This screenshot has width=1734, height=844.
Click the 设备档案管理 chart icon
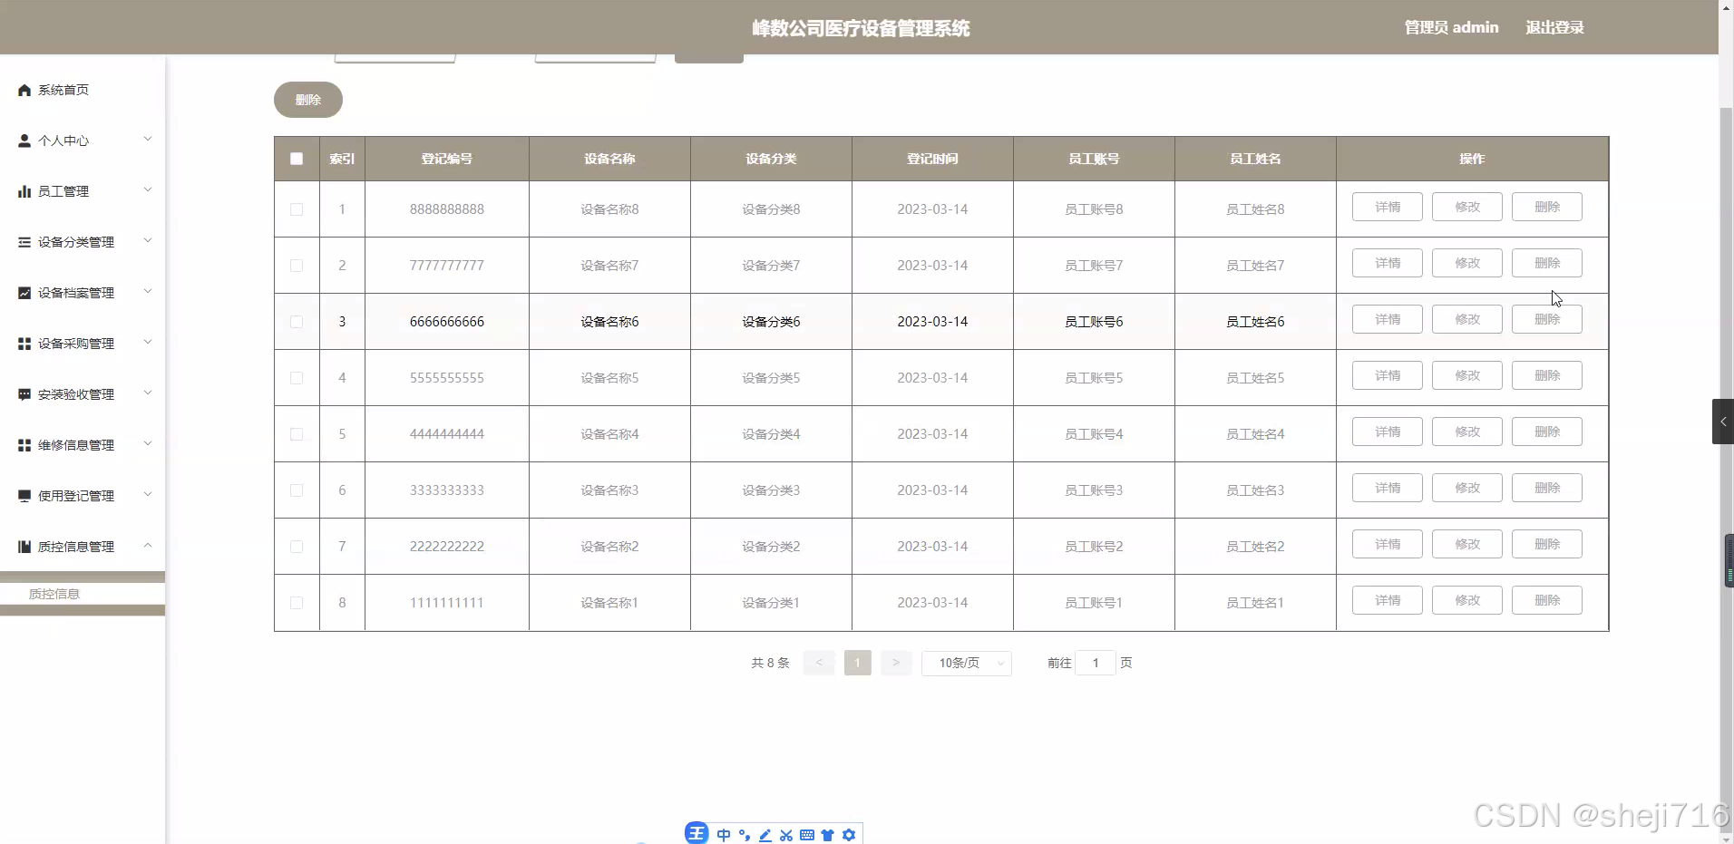24,293
